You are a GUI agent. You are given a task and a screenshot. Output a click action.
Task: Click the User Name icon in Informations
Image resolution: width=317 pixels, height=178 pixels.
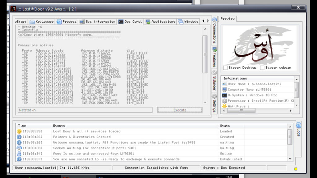pyautogui.click(x=224, y=84)
